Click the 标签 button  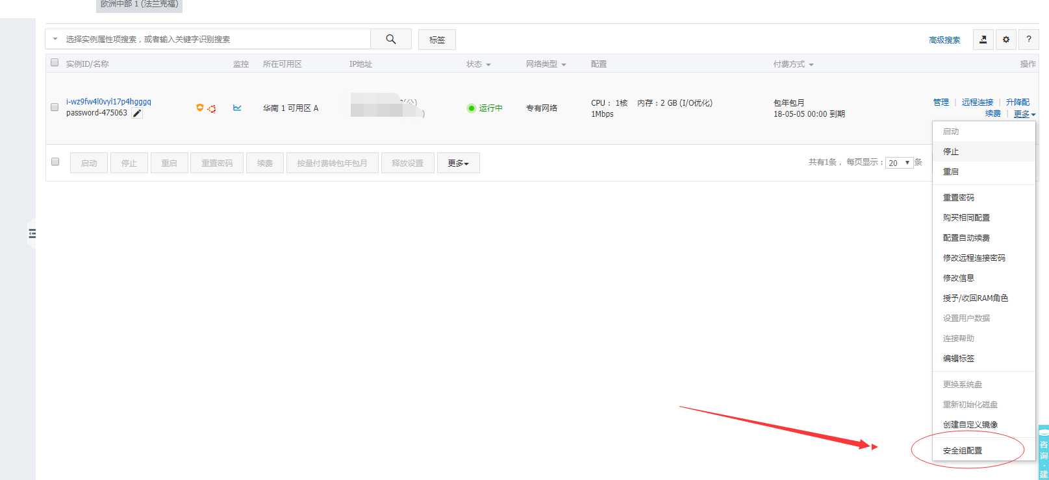pyautogui.click(x=437, y=40)
